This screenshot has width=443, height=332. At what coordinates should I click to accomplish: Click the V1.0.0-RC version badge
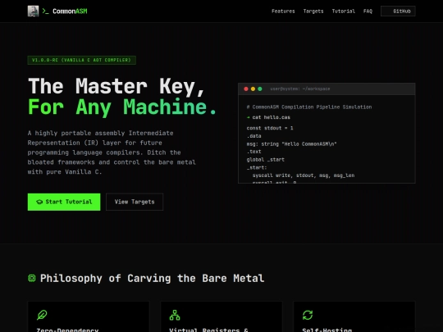[x=82, y=60]
